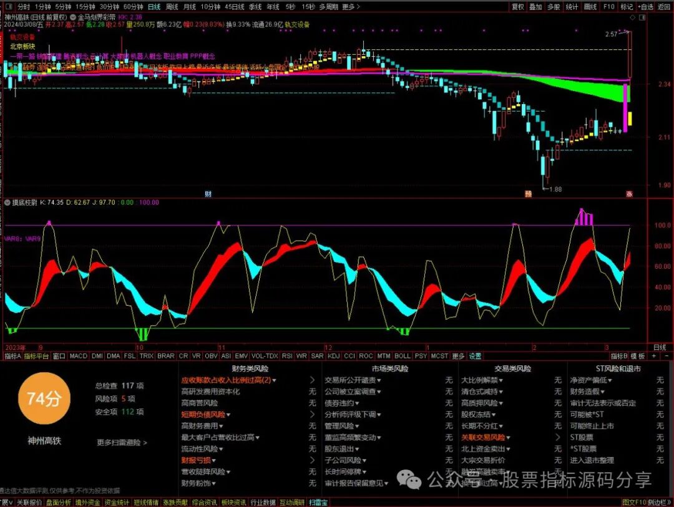Toggle the 侧边栏 sidebar button
Viewport: 674px width, 507px height.
pos(660,502)
